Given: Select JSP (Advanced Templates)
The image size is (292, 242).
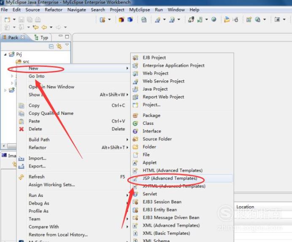Looking at the screenshot, I should [x=182, y=178].
